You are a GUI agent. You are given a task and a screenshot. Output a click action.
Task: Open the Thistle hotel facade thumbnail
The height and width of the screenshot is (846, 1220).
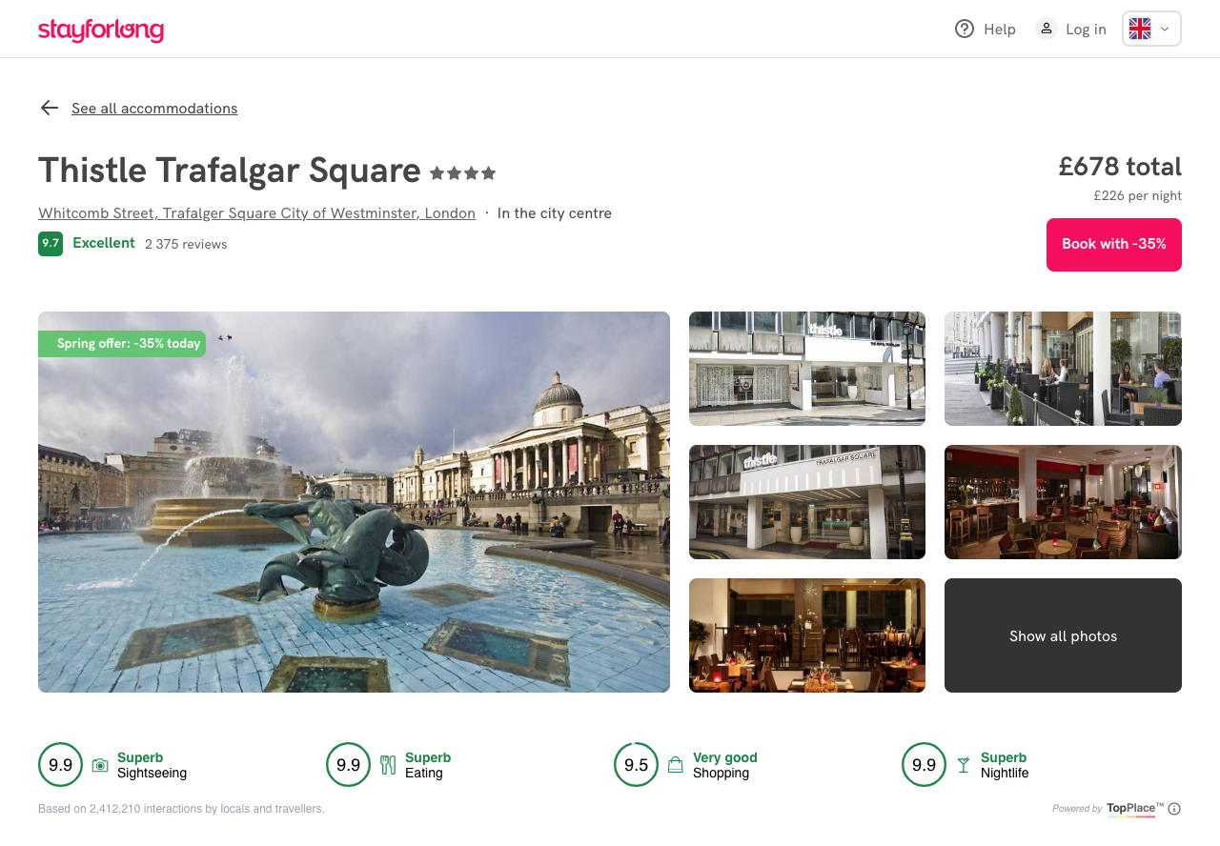tap(807, 369)
